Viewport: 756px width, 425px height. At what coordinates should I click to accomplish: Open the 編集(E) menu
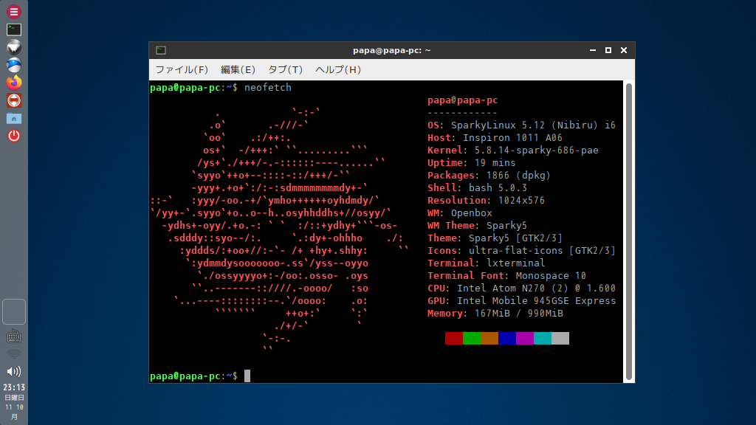[238, 70]
